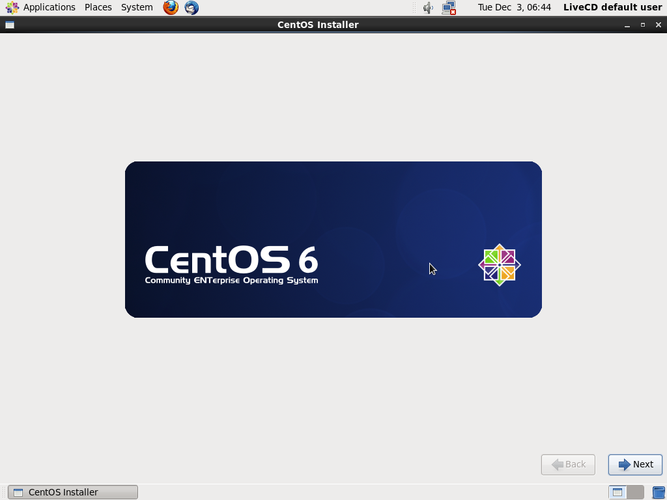This screenshot has height=500, width=667.
Task: Switch to the second workspace
Action: 635,492
